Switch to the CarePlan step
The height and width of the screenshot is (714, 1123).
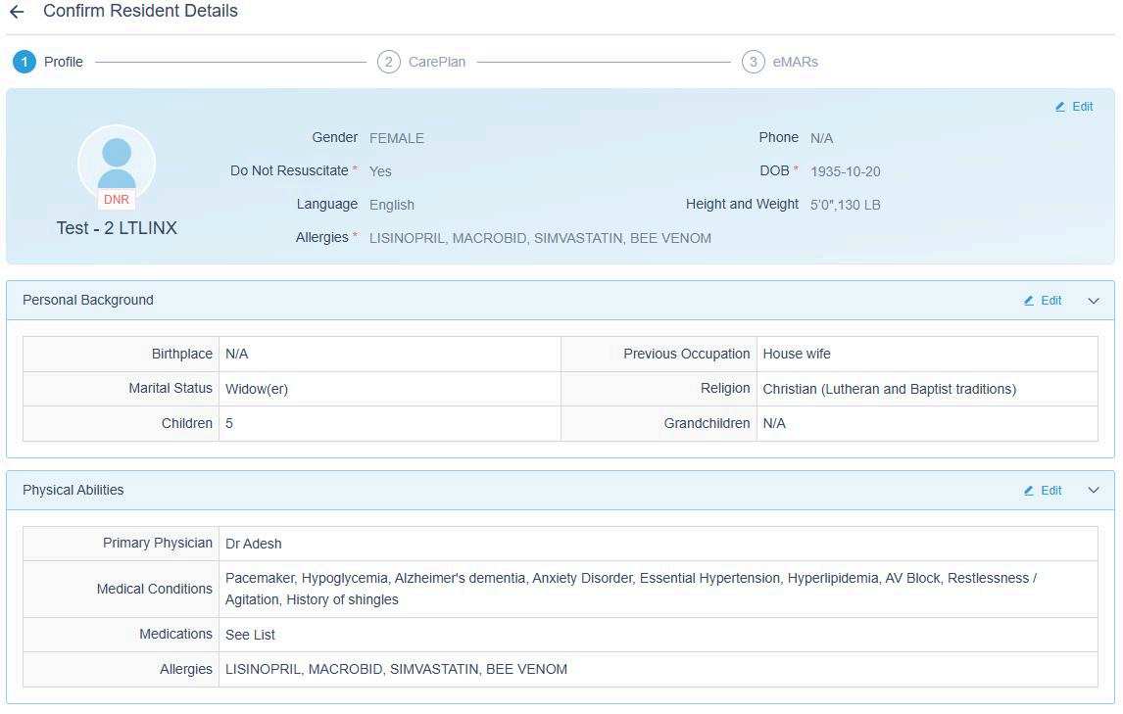coord(437,62)
